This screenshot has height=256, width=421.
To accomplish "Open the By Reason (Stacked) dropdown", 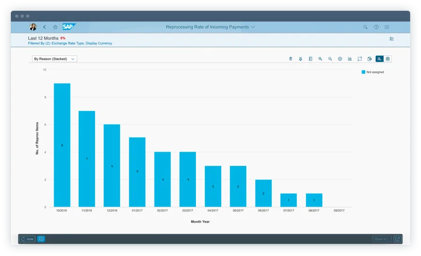I will [55, 59].
